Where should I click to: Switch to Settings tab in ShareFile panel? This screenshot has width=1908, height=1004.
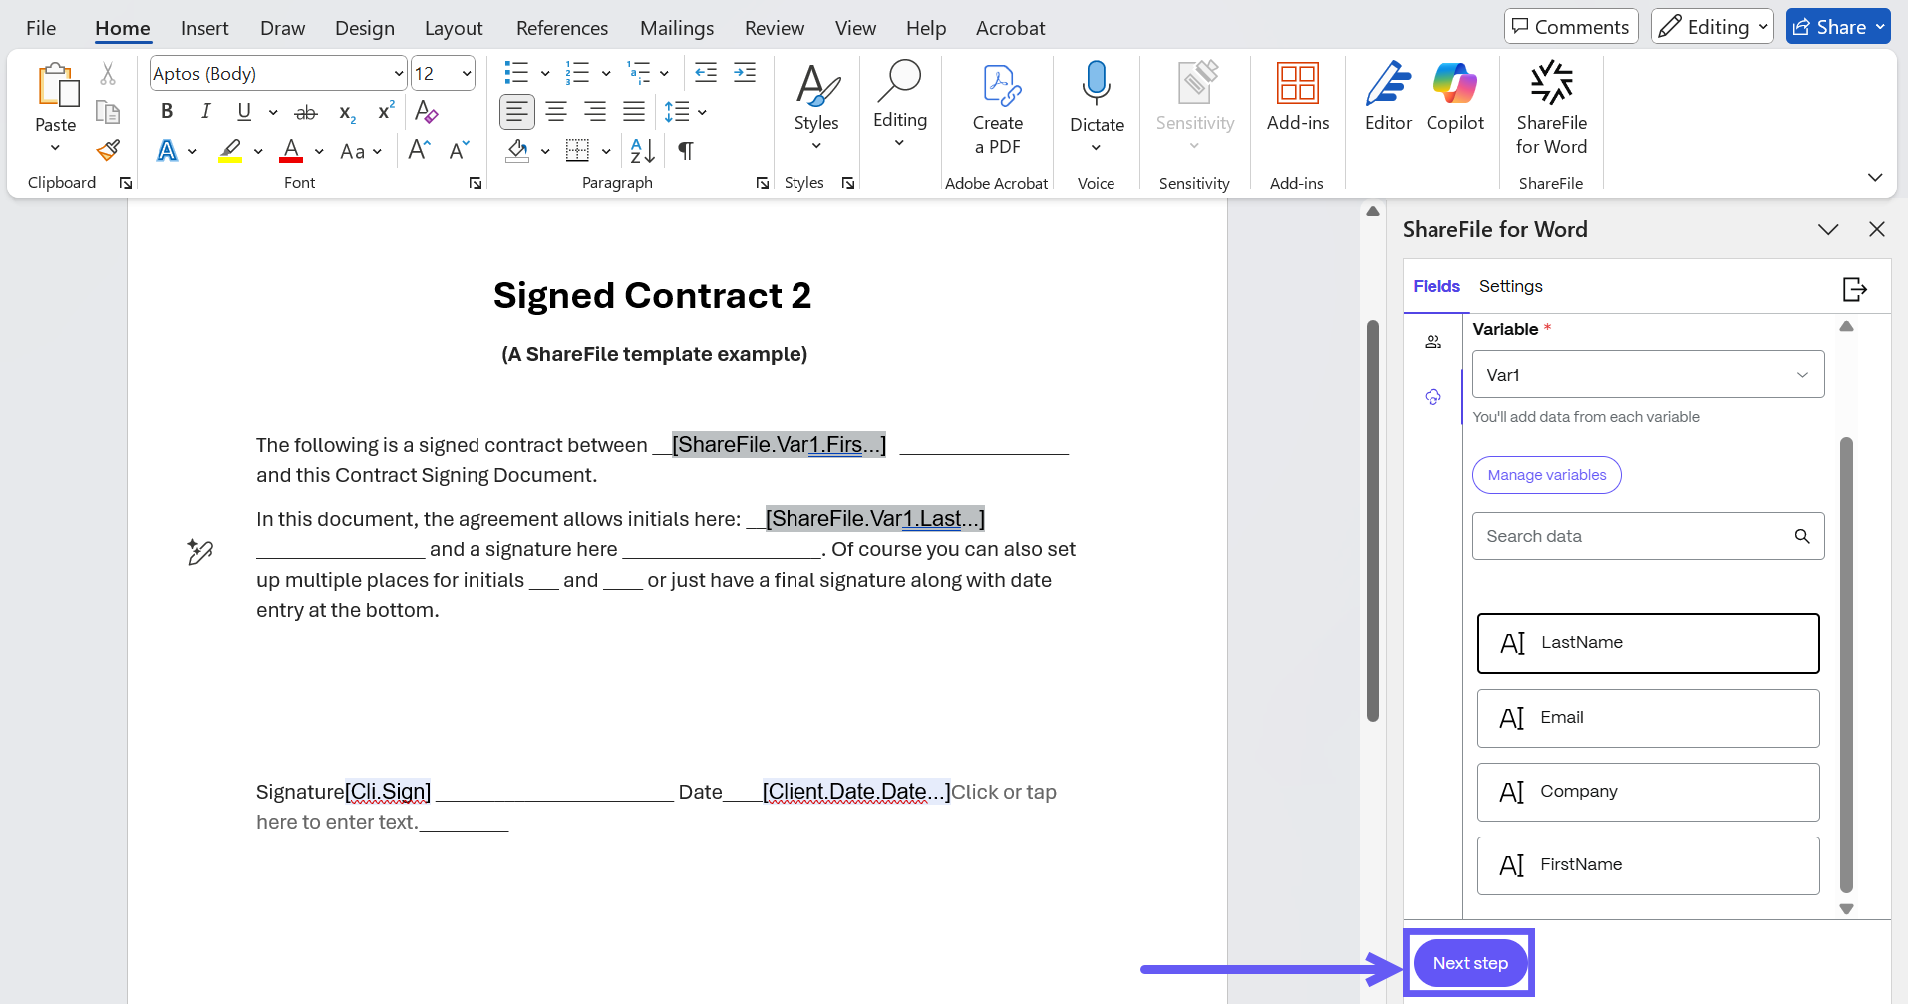click(1510, 287)
